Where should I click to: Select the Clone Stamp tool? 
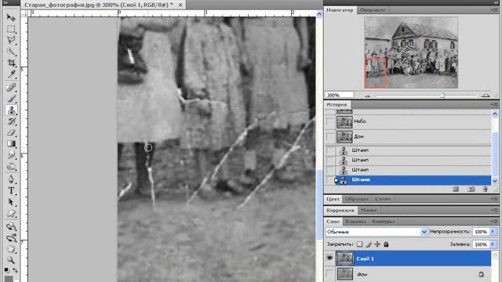pyautogui.click(x=11, y=110)
